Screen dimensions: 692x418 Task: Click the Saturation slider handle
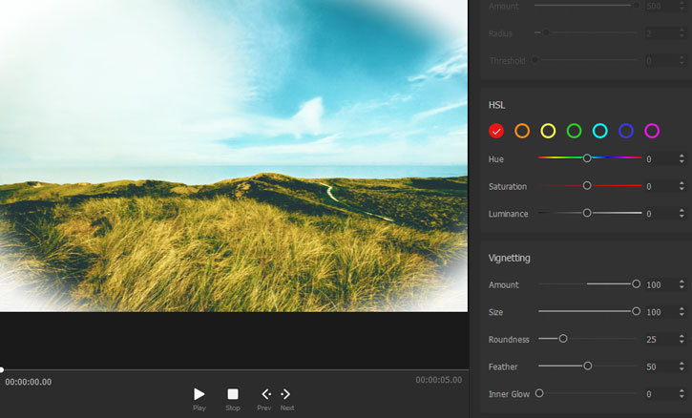(x=587, y=186)
